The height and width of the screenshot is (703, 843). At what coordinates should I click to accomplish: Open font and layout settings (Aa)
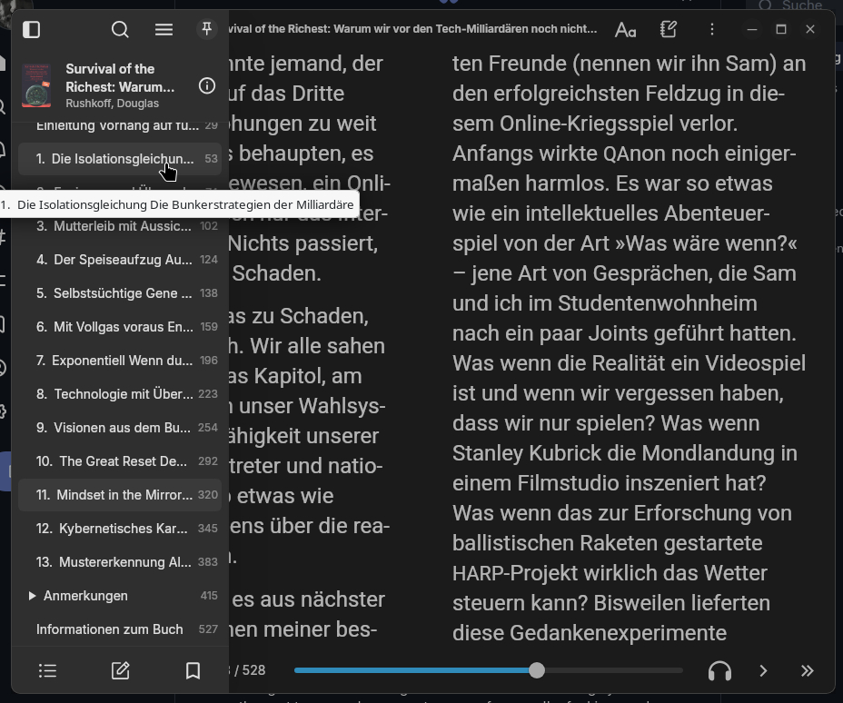[625, 30]
